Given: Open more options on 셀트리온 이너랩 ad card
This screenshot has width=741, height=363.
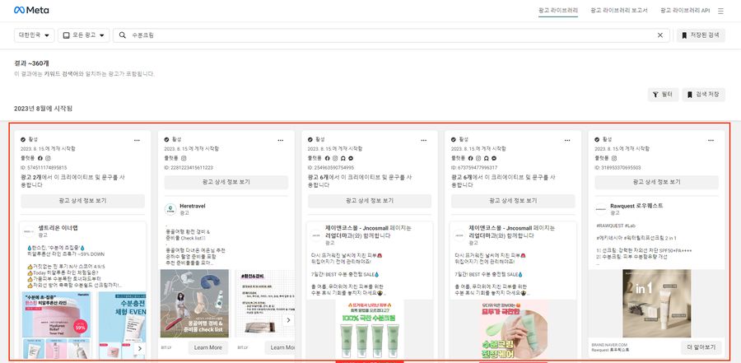Looking at the screenshot, I should 137,140.
